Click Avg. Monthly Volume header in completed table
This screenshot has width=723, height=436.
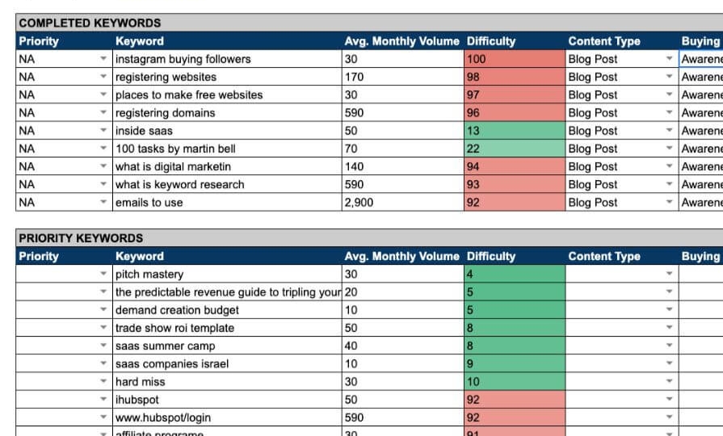click(x=401, y=41)
